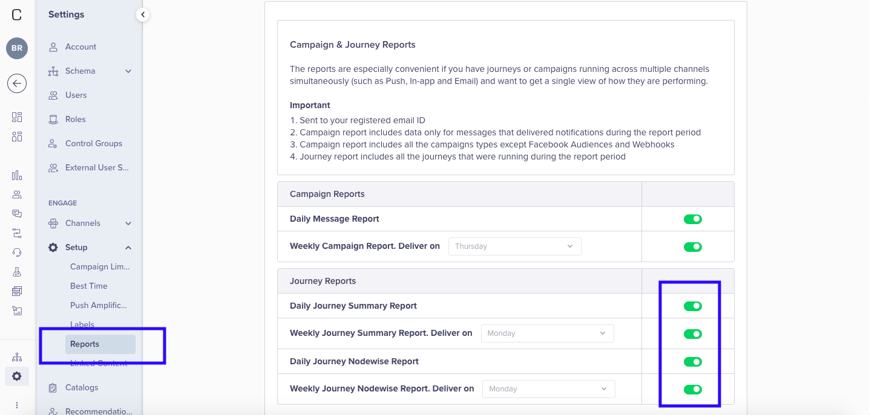Toggle off the Weekly Journey Nodewise Report
The image size is (869, 415).
tap(692, 389)
